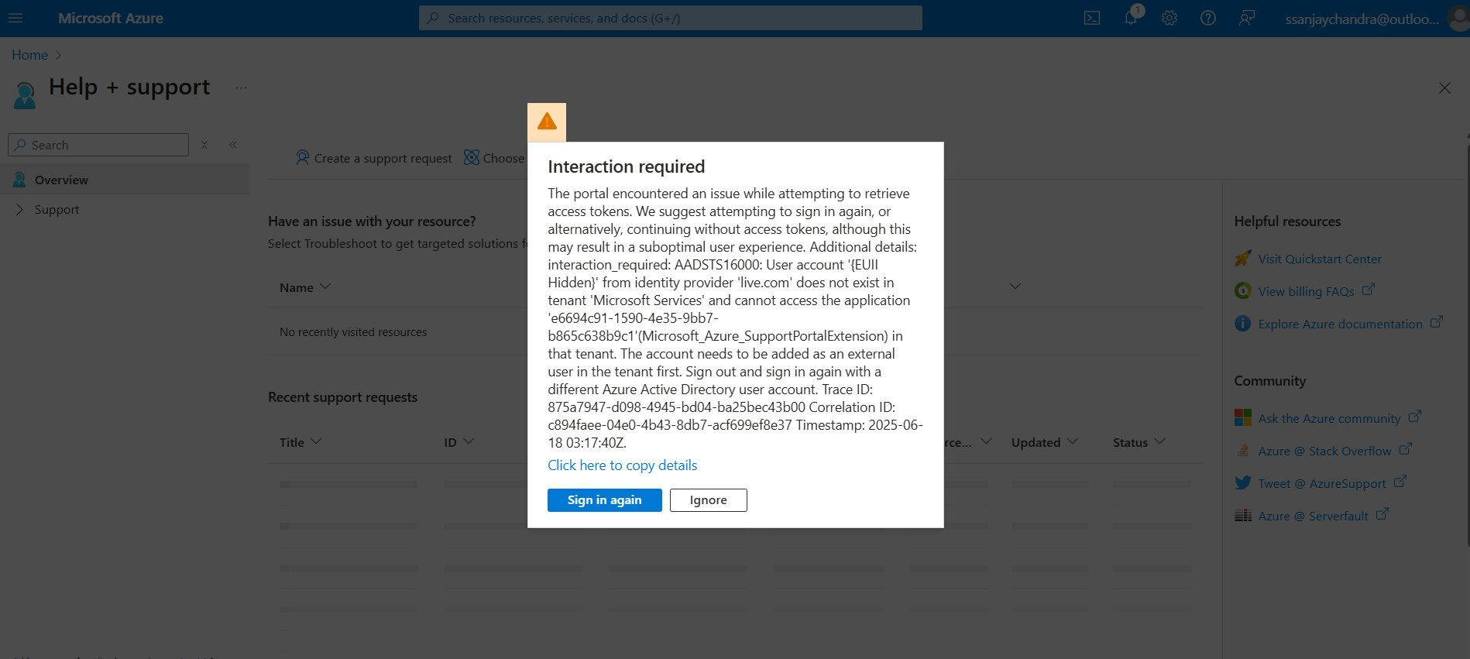Click the 'Interaction required' dialog title
The image size is (1470, 659).
coord(627,166)
